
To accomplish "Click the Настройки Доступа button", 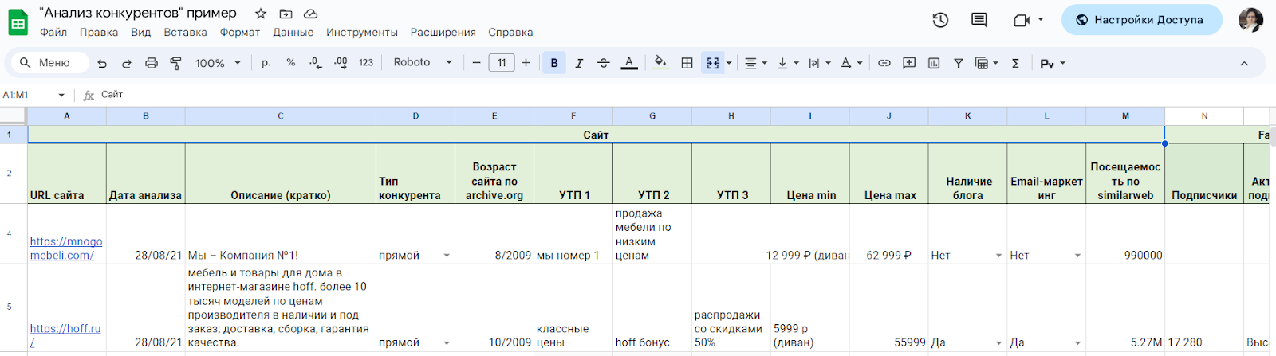I will [1140, 20].
